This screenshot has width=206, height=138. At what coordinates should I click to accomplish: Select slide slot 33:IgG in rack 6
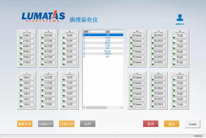click(180, 94)
